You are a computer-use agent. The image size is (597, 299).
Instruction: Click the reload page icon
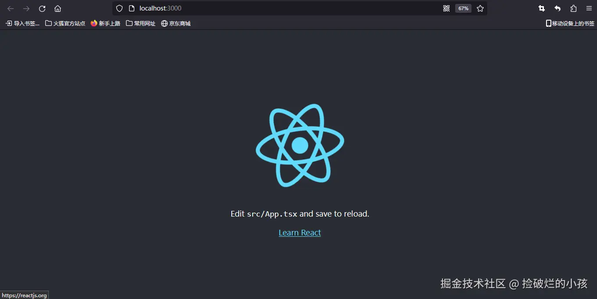tap(42, 8)
